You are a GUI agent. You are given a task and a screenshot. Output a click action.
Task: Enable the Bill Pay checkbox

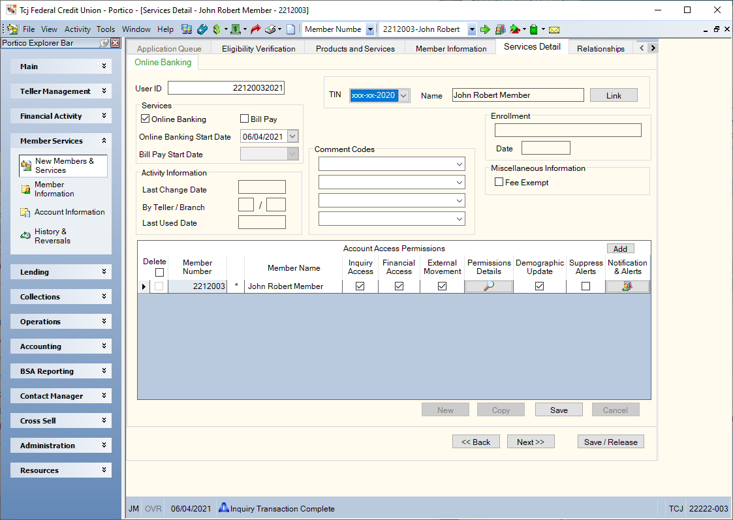click(244, 119)
